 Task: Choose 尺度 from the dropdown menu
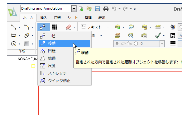point(64,66)
